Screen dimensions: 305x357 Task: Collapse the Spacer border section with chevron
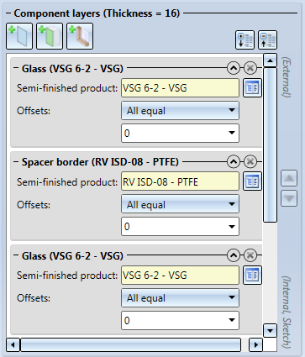point(234,161)
